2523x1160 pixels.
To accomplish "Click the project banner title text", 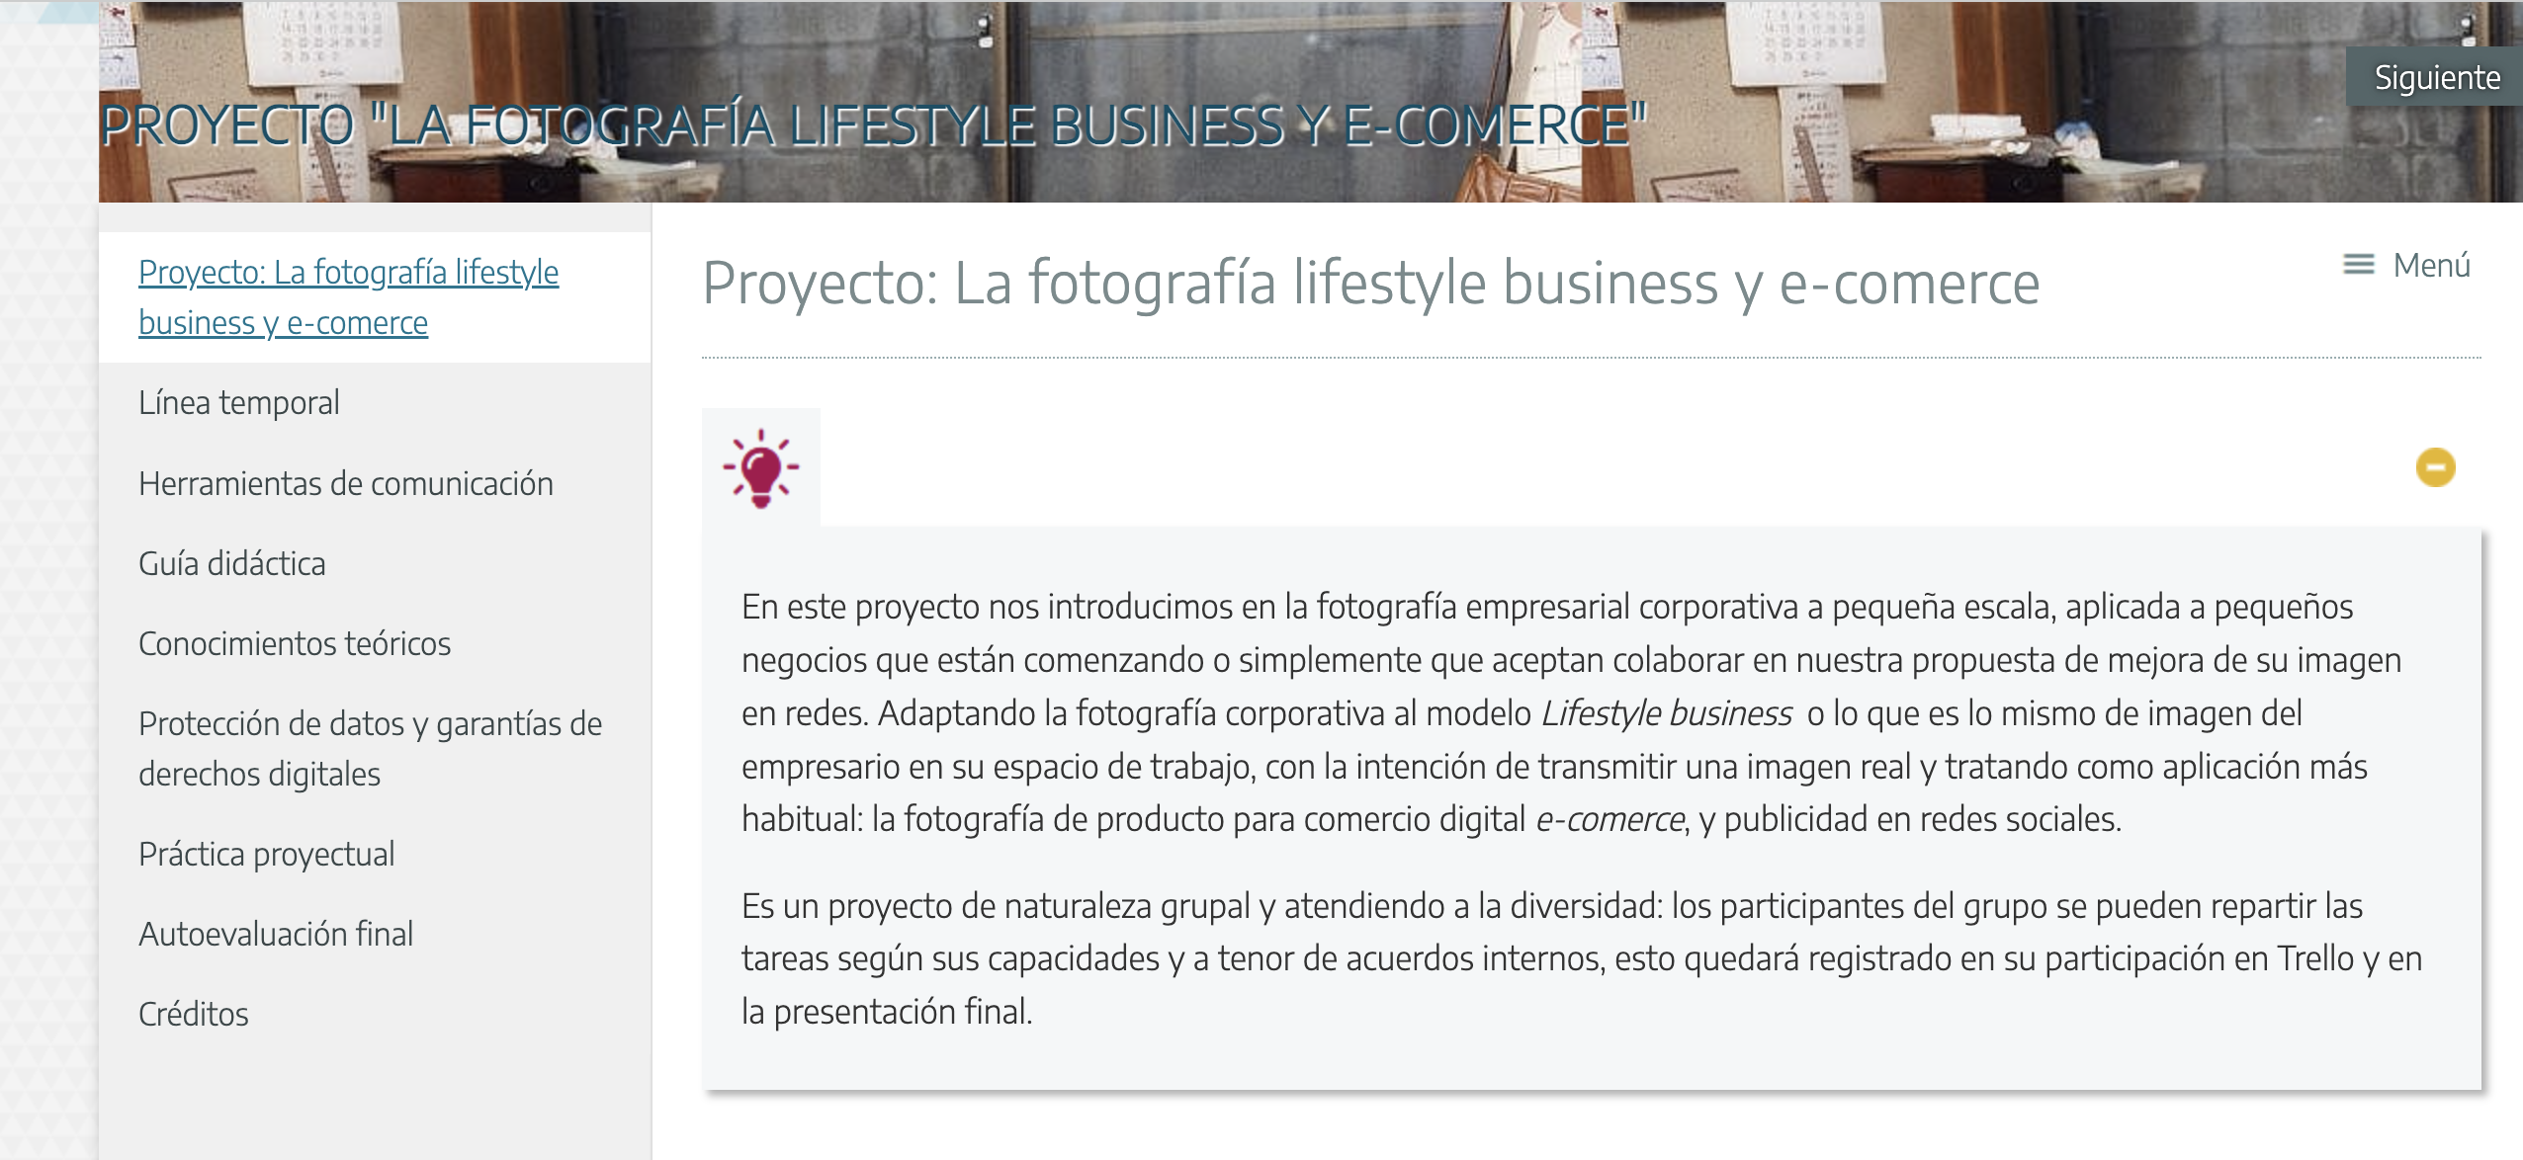I will point(874,125).
